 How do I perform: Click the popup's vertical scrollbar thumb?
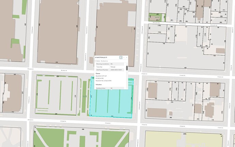pyautogui.click(x=127, y=68)
